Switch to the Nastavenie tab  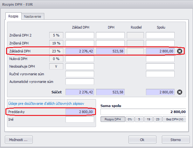(x=33, y=17)
